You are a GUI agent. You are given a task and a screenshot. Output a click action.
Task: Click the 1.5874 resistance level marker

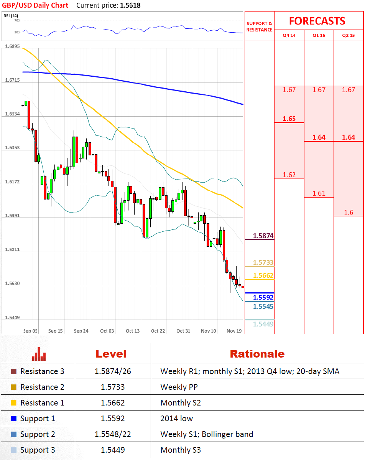click(x=263, y=236)
